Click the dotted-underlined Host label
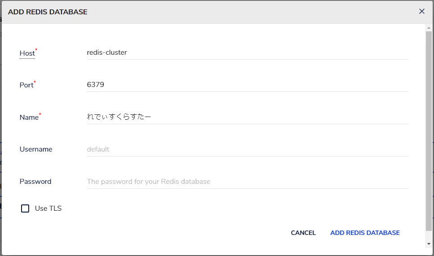This screenshot has height=256, width=434. (27, 53)
